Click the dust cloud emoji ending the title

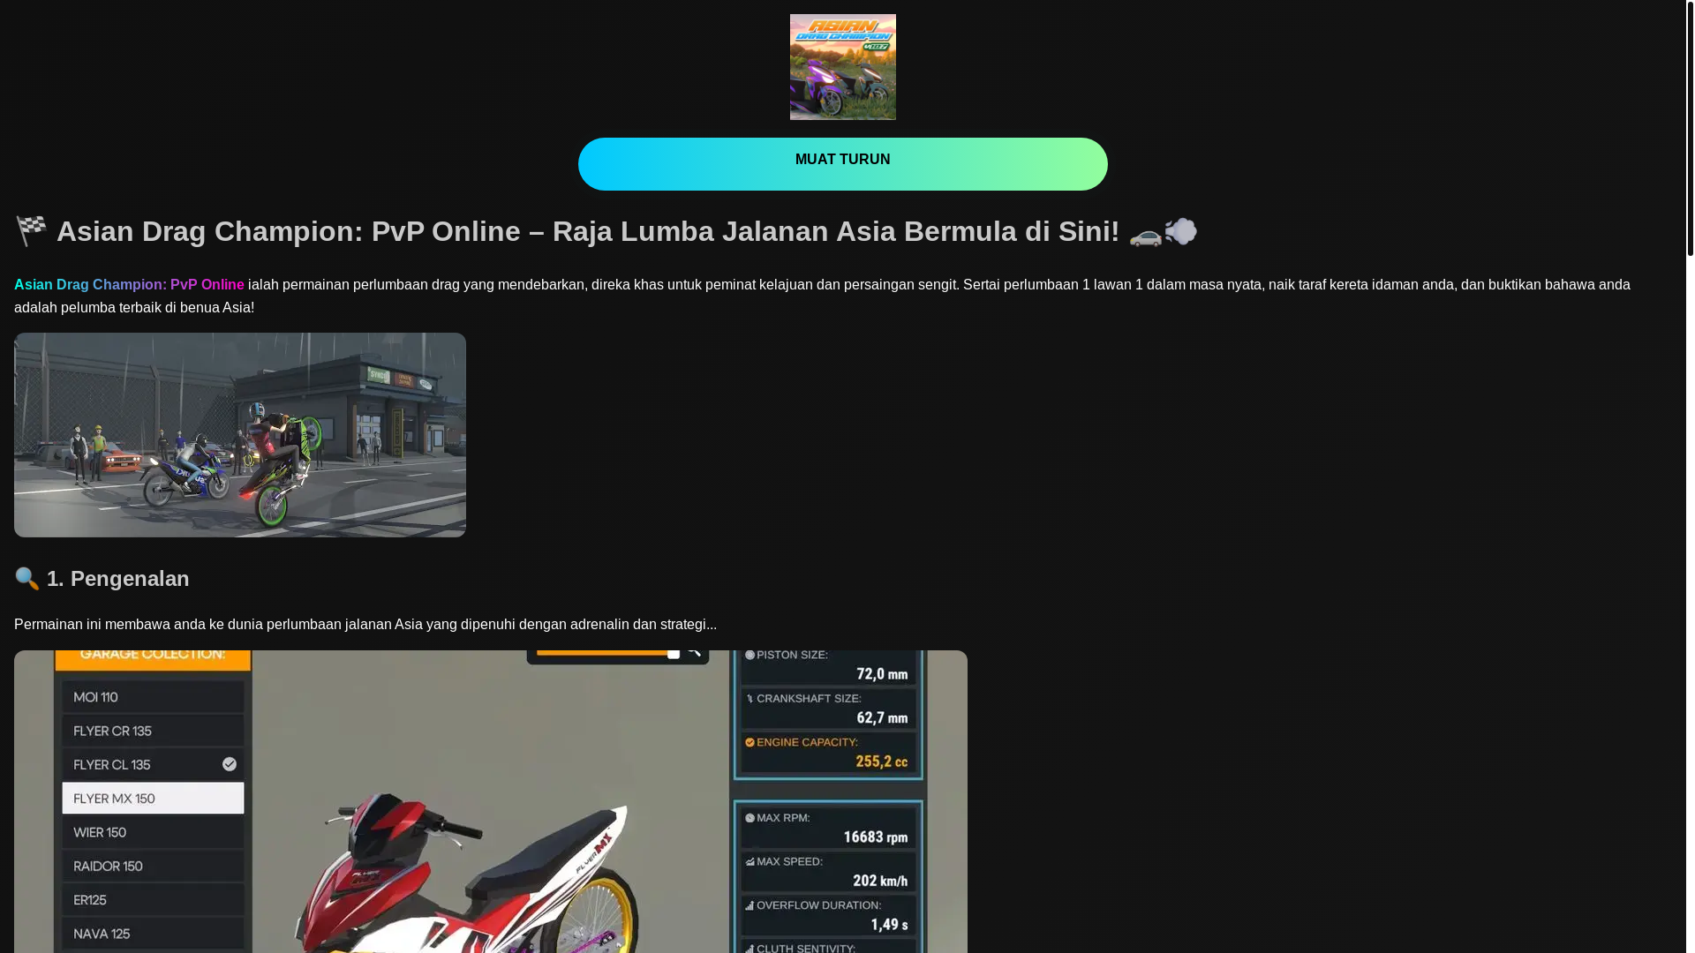pyautogui.click(x=1181, y=231)
